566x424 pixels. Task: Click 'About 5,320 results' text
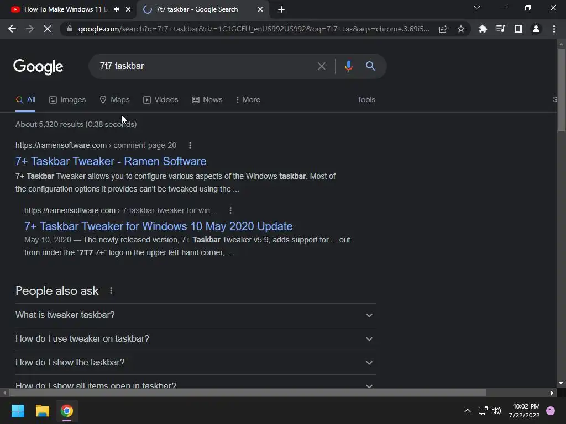pyautogui.click(x=49, y=124)
